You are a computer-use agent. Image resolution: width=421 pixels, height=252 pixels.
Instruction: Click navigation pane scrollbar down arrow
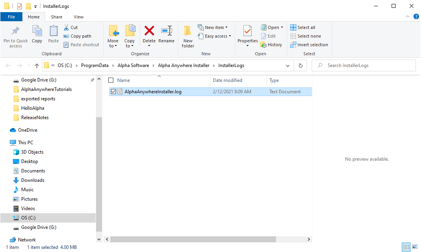coord(99,239)
